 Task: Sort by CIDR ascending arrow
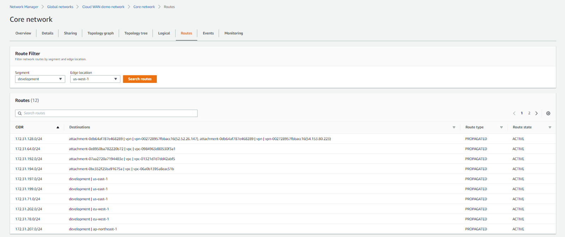[x=58, y=127]
